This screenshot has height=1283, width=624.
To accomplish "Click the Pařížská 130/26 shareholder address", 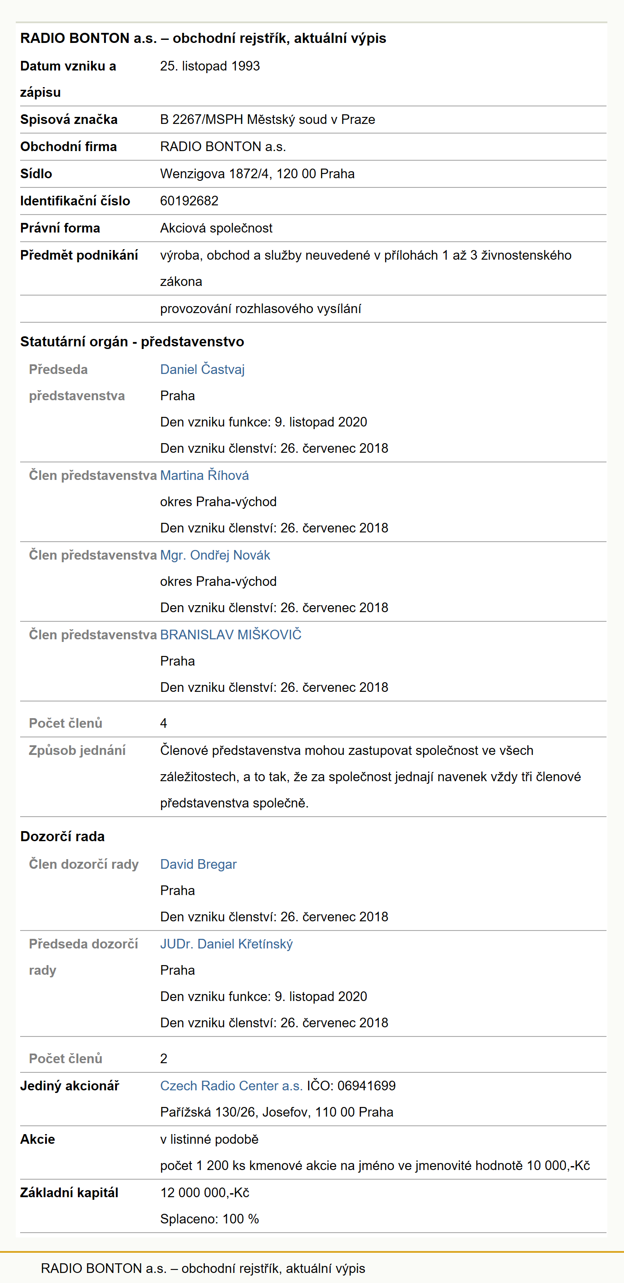I will (x=276, y=1112).
